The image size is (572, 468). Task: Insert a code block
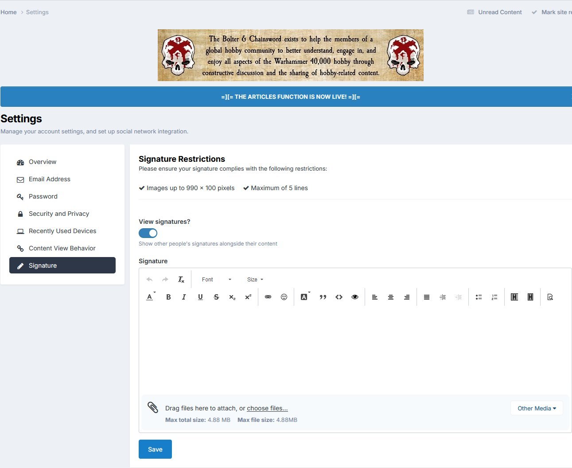tap(339, 297)
